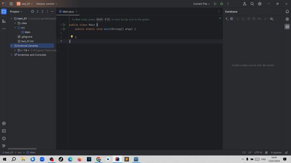Expand the < 1.8 > JDK node

click(15, 50)
